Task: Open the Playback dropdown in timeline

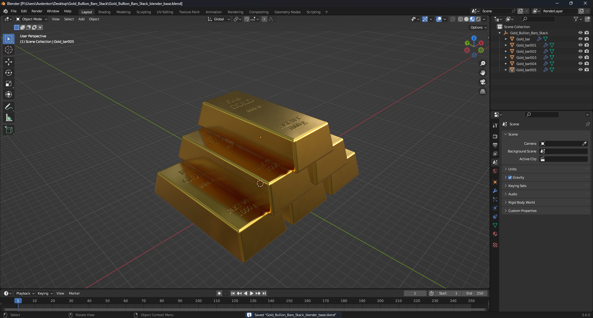Action: [25, 293]
